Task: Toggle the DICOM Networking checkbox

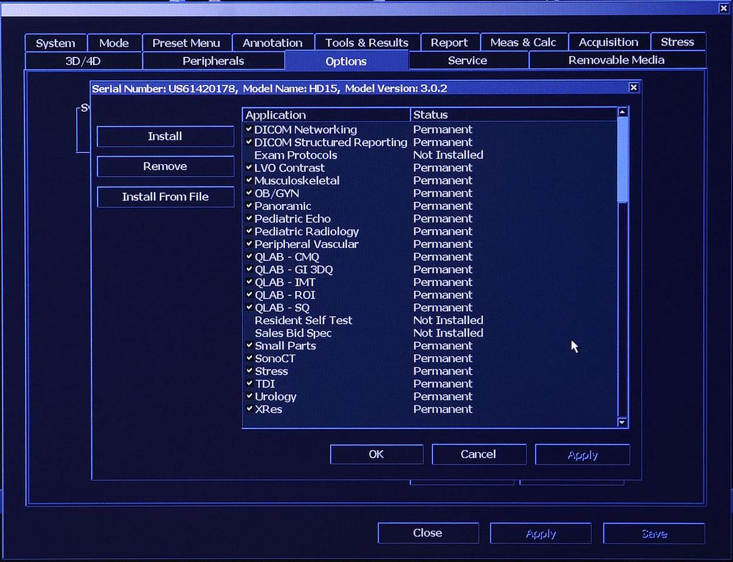Action: (249, 129)
